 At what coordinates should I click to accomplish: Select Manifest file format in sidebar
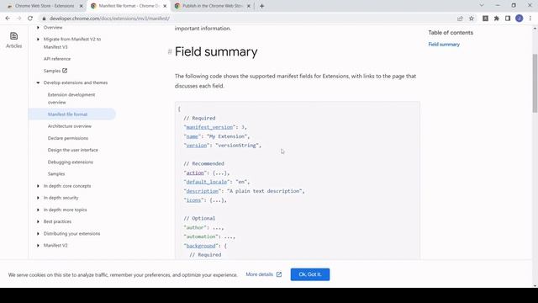(x=67, y=114)
